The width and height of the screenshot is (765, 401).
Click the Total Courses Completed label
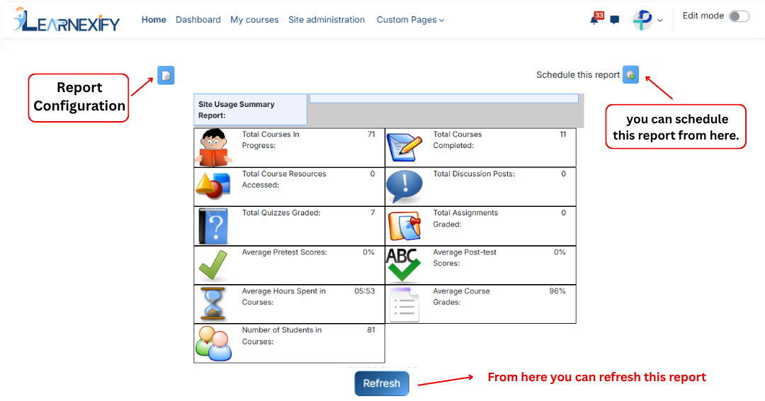click(x=457, y=140)
